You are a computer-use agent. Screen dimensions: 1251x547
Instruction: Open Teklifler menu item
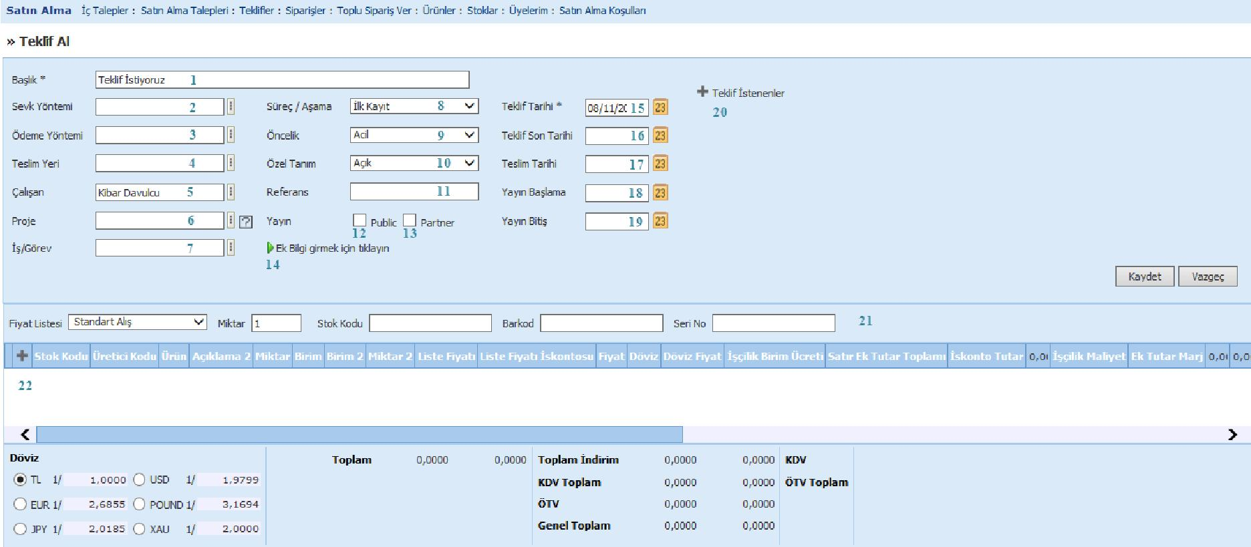click(x=257, y=11)
